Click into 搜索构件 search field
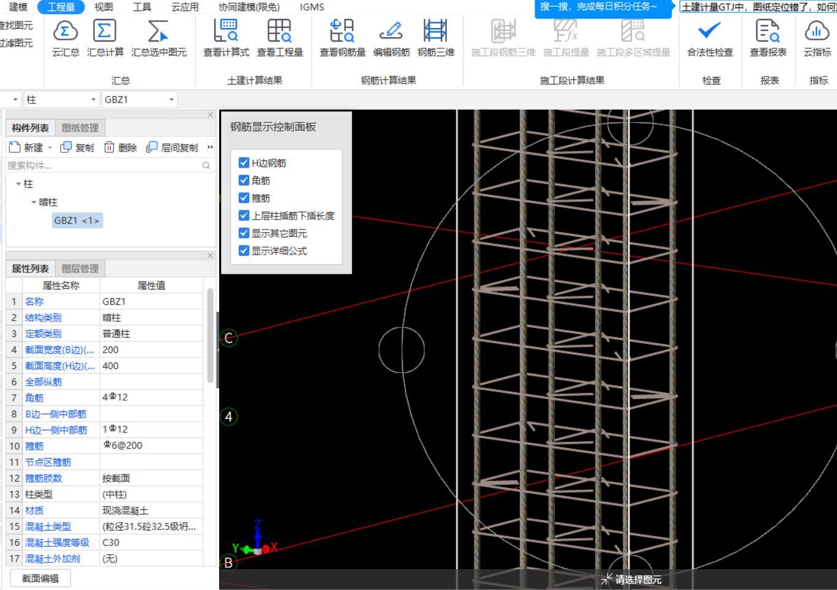The width and height of the screenshot is (837, 590). click(x=103, y=165)
